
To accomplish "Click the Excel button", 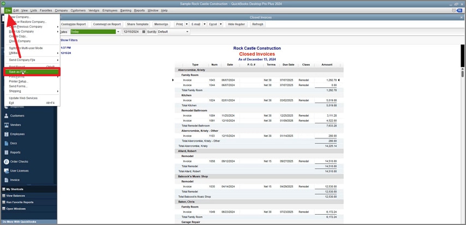I will pyautogui.click(x=213, y=25).
